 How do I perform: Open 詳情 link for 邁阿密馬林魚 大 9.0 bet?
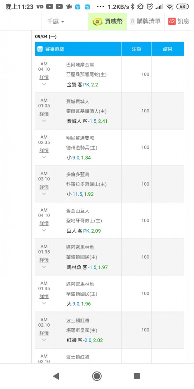coord(44,296)
